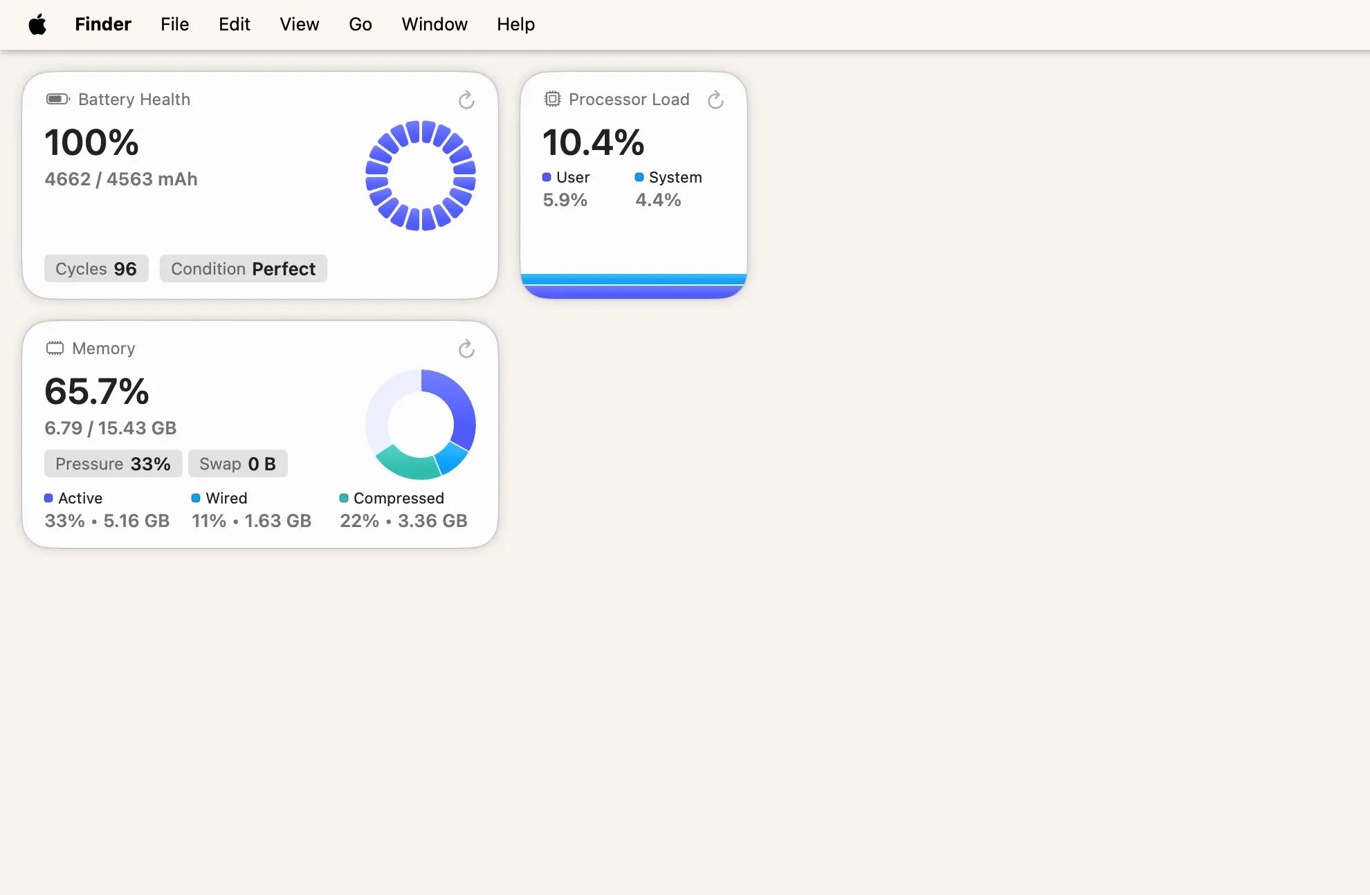The image size is (1370, 895).
Task: Click the Pressure 33% badge
Action: tap(113, 463)
